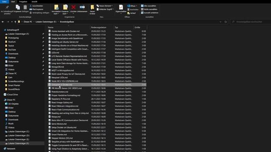Click the Einfügen paste icon
This screenshot has height=152, width=271.
pos(25,8)
